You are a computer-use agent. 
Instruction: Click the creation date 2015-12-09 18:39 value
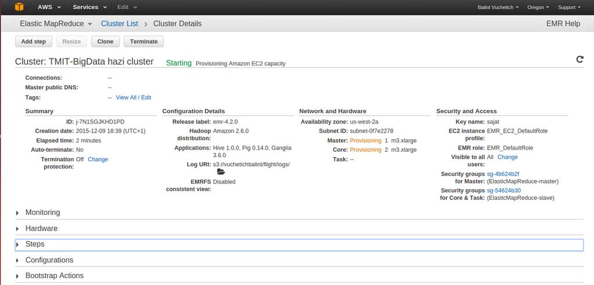tap(111, 131)
